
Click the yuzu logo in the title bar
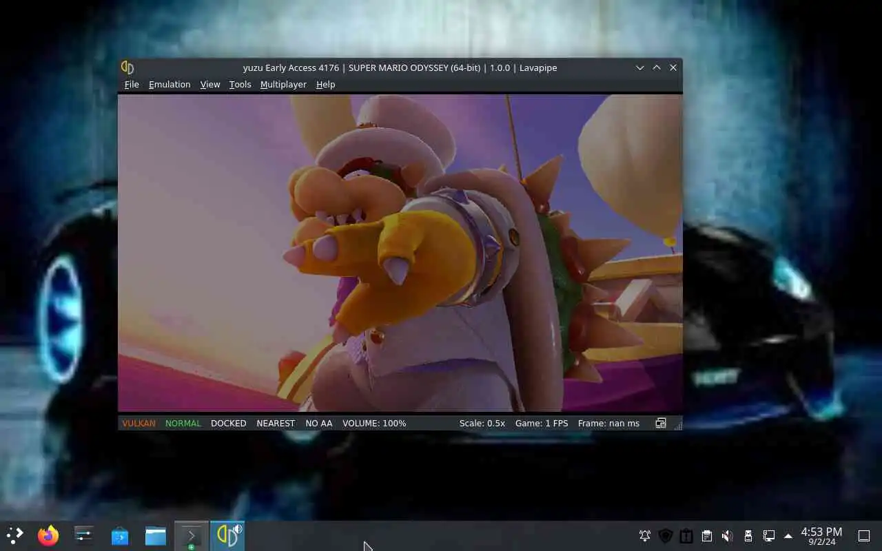[127, 67]
